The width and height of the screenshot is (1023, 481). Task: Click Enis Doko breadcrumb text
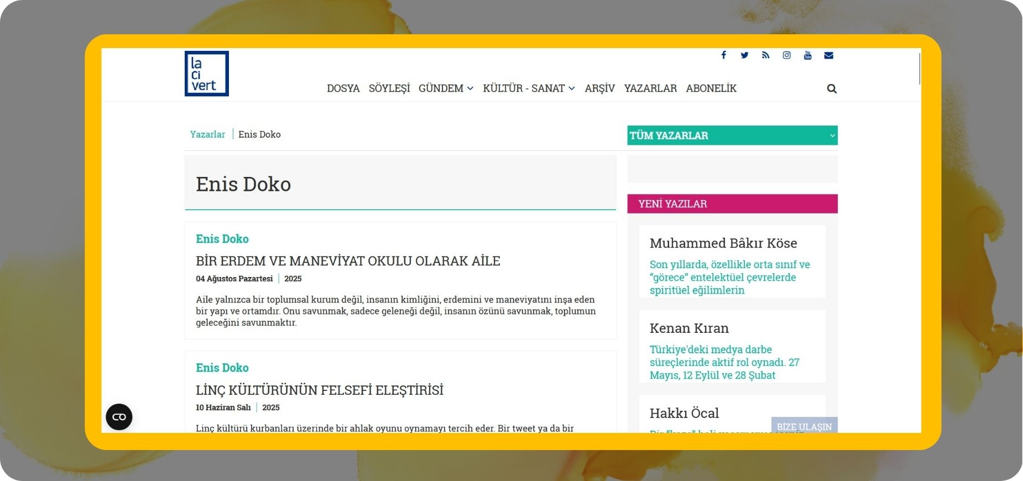[x=259, y=134]
